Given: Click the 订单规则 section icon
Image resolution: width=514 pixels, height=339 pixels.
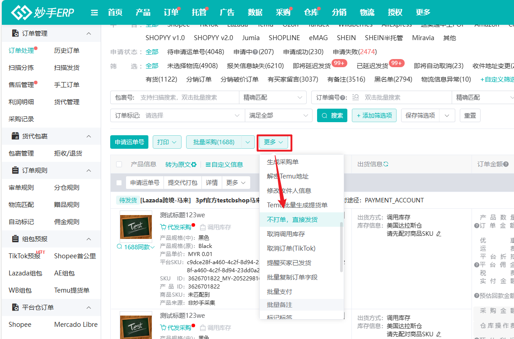Looking at the screenshot, I should click(x=15, y=170).
